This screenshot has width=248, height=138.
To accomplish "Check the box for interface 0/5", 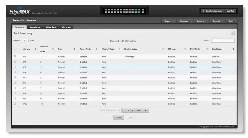I will 15,77.
